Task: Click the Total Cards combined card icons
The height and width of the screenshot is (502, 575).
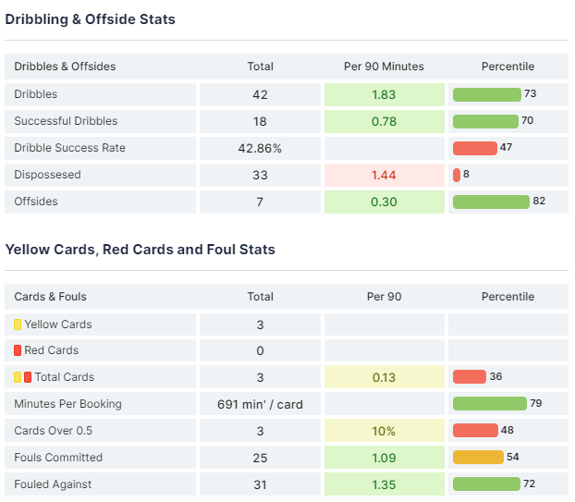Action: click(x=22, y=377)
